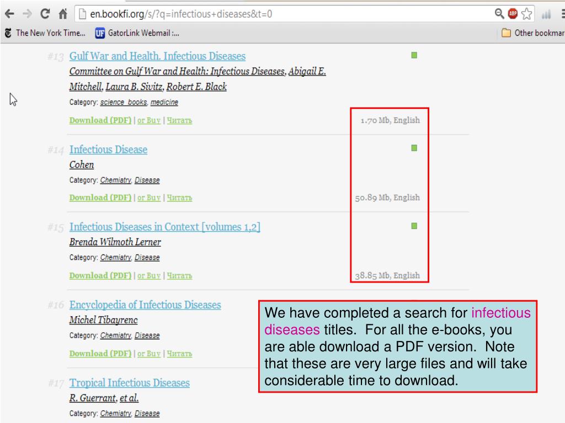The image size is (565, 423).
Task: Open the Infectious Disease title by Cohen
Action: 109,149
